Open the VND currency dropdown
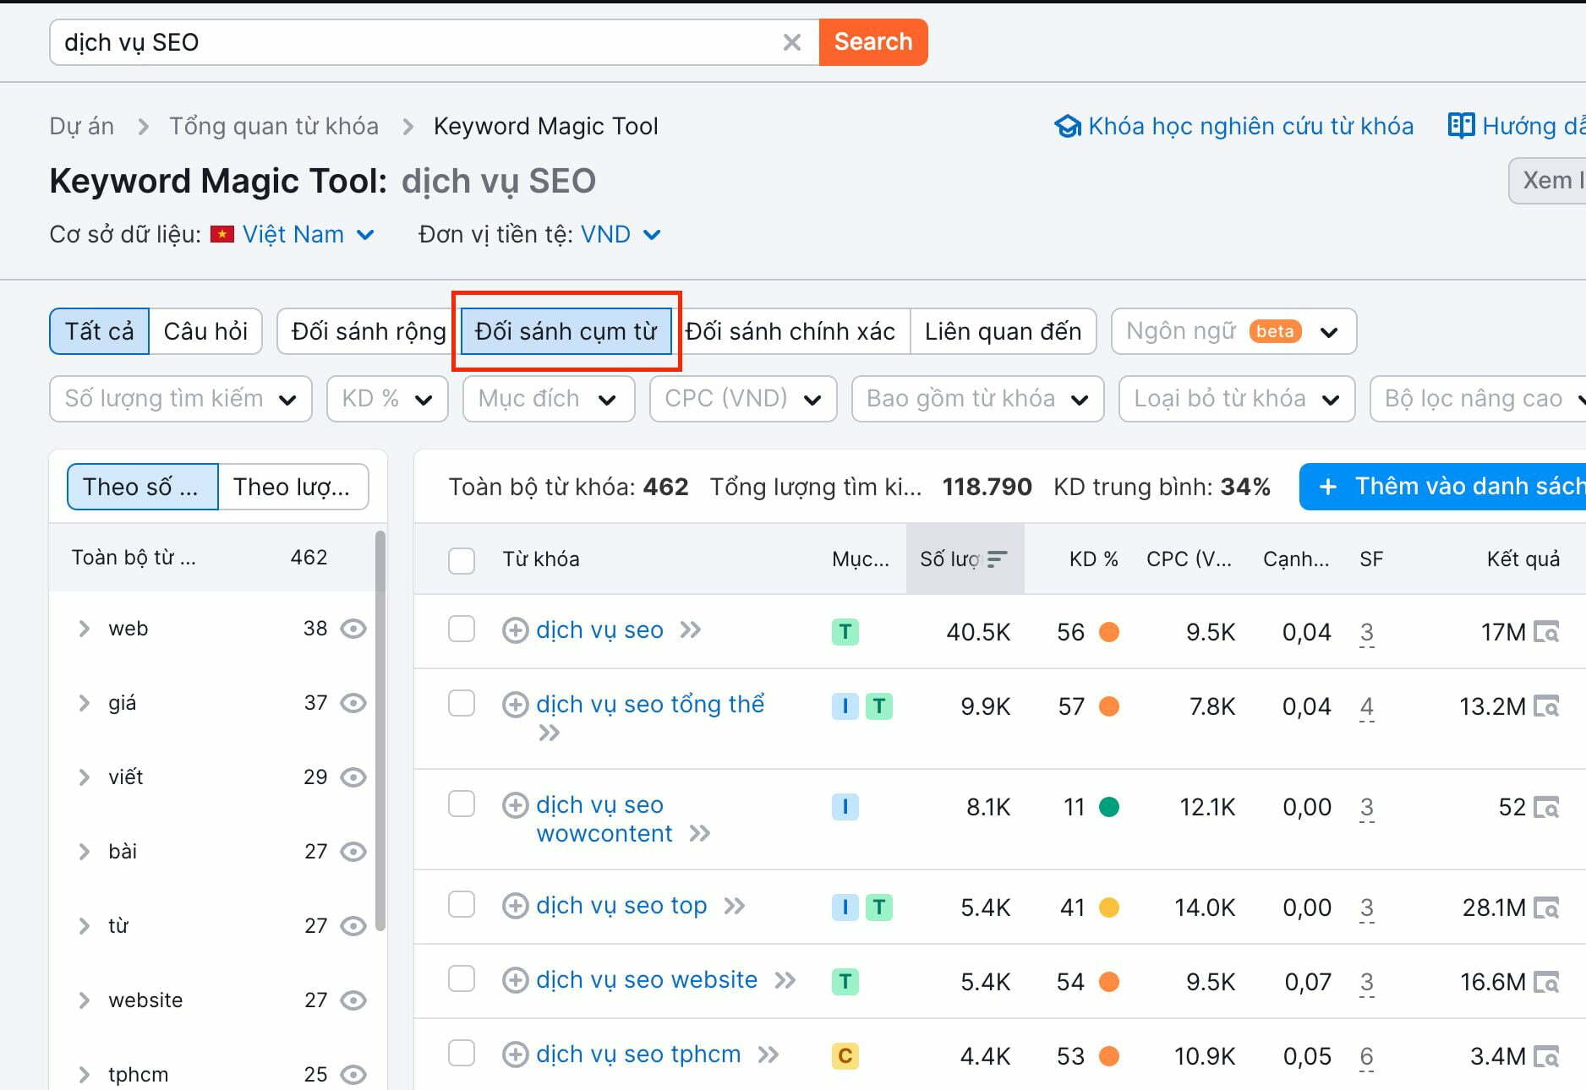The height and width of the screenshot is (1090, 1586). point(621,234)
